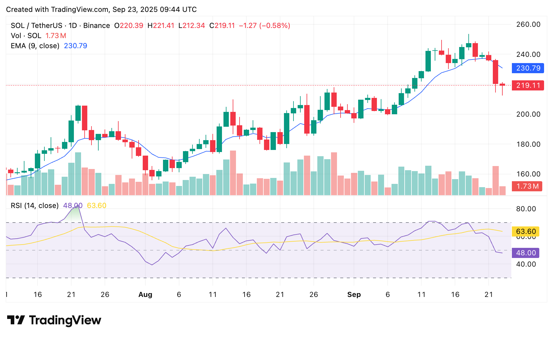This screenshot has width=553, height=338.
Task: Click the 80.00 RSI scale label
Action: [526, 209]
